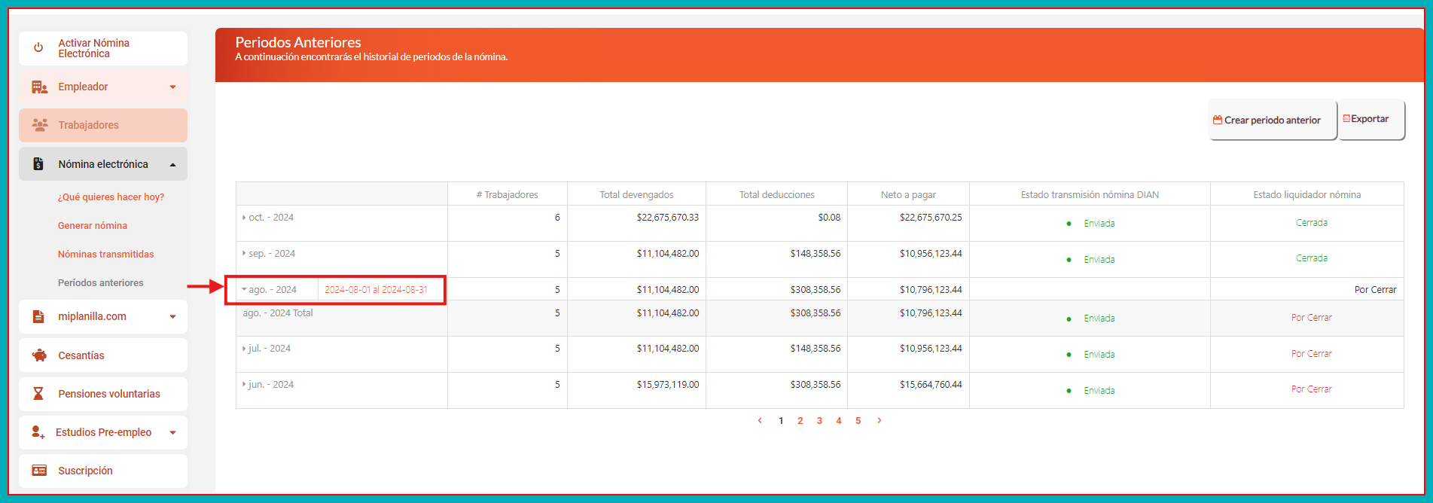Click Estado transmisión nómina DIAN column header
Image resolution: width=1433 pixels, height=503 pixels.
coord(1090,194)
